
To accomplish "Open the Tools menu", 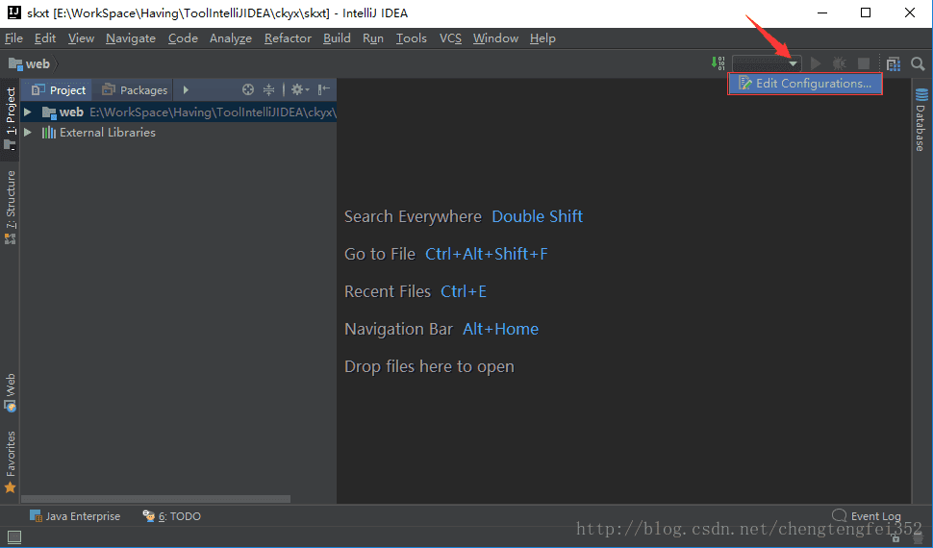I will coord(411,38).
